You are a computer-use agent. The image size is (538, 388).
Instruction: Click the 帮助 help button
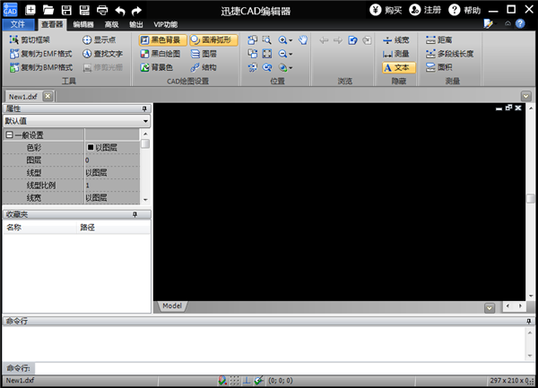[464, 10]
